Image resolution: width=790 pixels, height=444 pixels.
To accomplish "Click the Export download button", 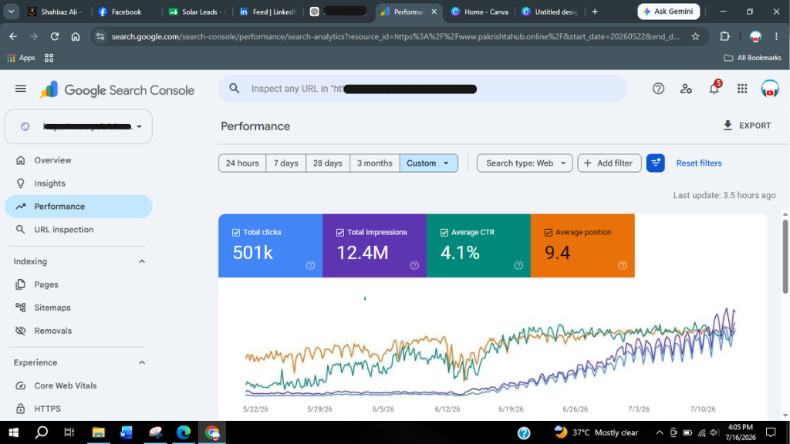I will coord(747,126).
